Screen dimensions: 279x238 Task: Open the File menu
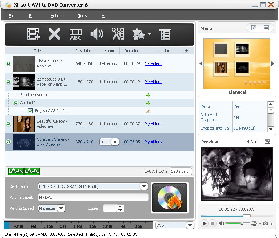click(11, 16)
